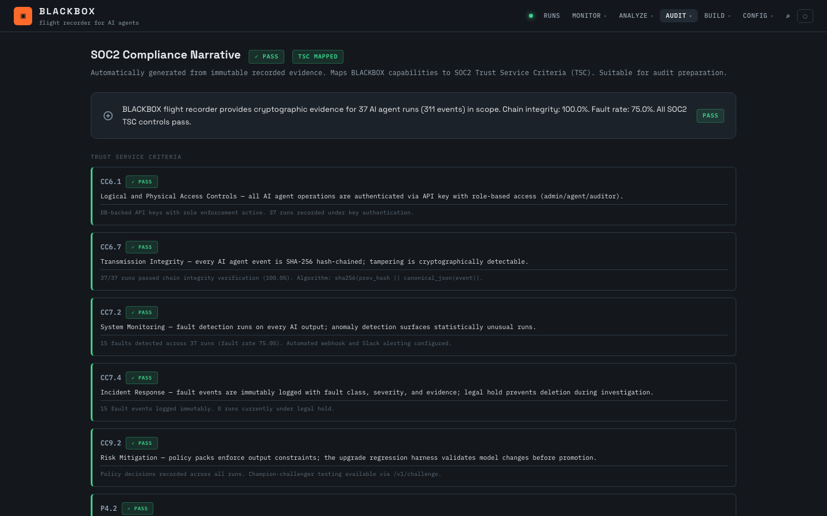Expand the BUILD menu
Viewport: 827px width, 516px height.
pos(717,16)
